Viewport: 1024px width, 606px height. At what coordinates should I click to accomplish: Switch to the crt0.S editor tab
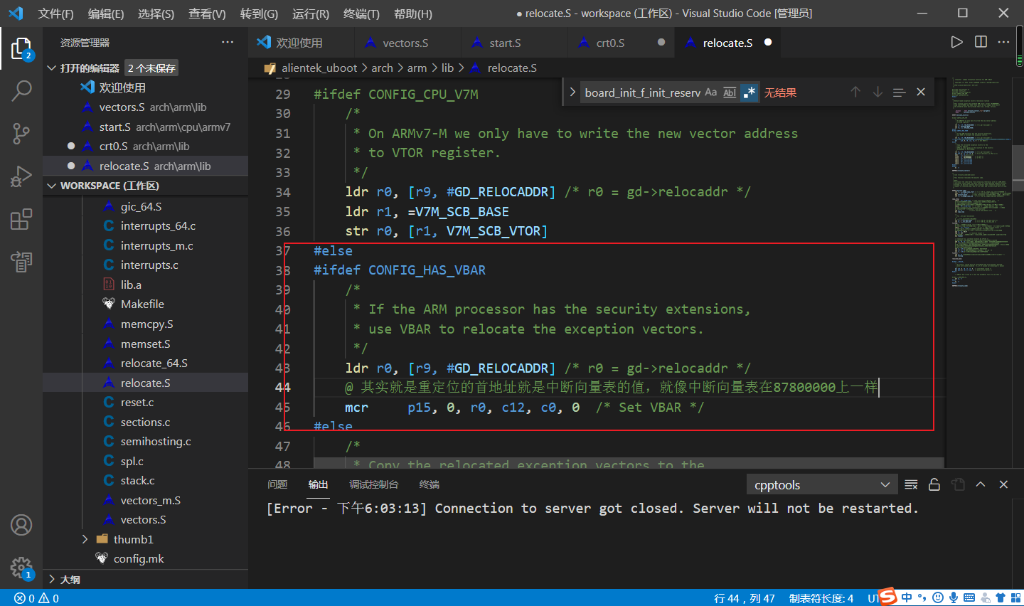coord(621,43)
